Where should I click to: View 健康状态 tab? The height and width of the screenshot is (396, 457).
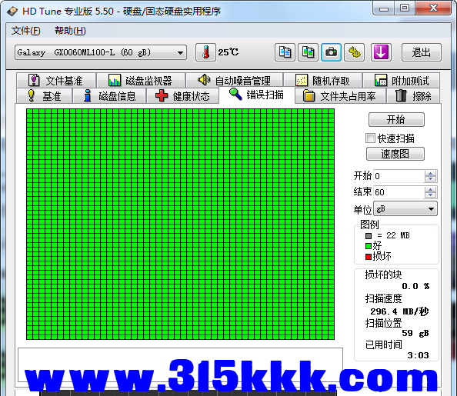coord(182,96)
